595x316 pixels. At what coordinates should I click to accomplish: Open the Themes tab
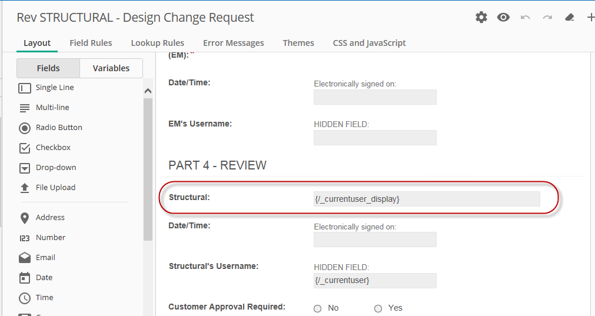pyautogui.click(x=298, y=43)
